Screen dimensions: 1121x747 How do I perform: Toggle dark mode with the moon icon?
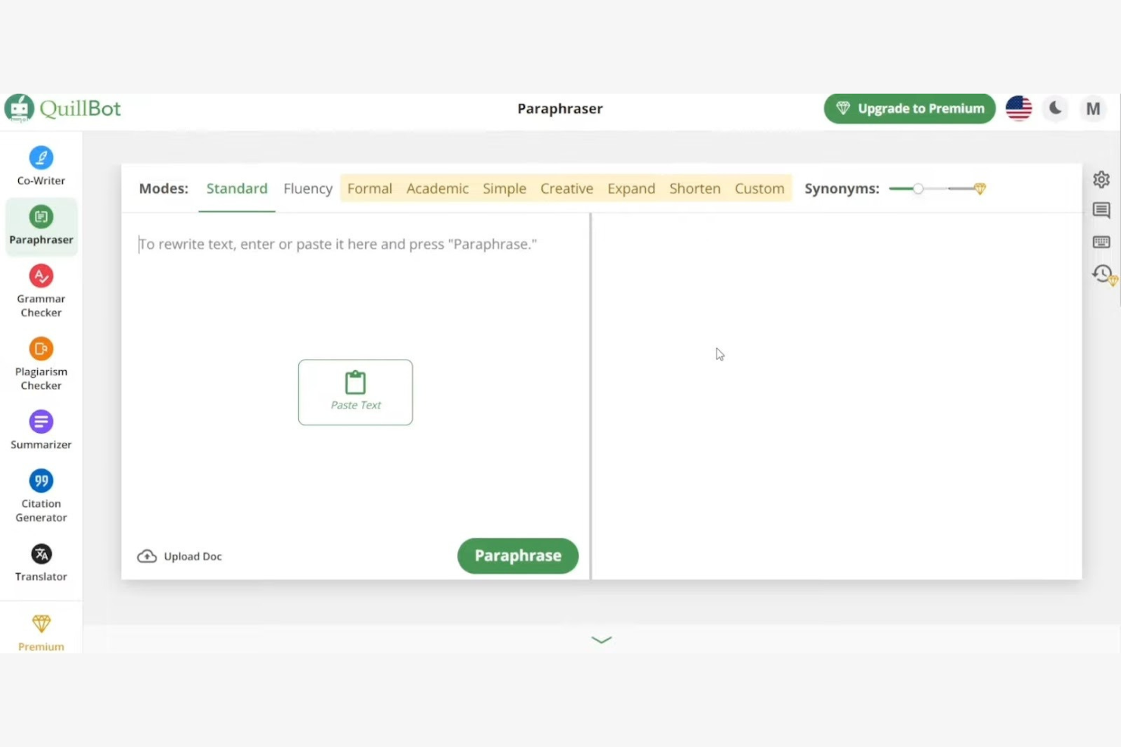(1055, 108)
